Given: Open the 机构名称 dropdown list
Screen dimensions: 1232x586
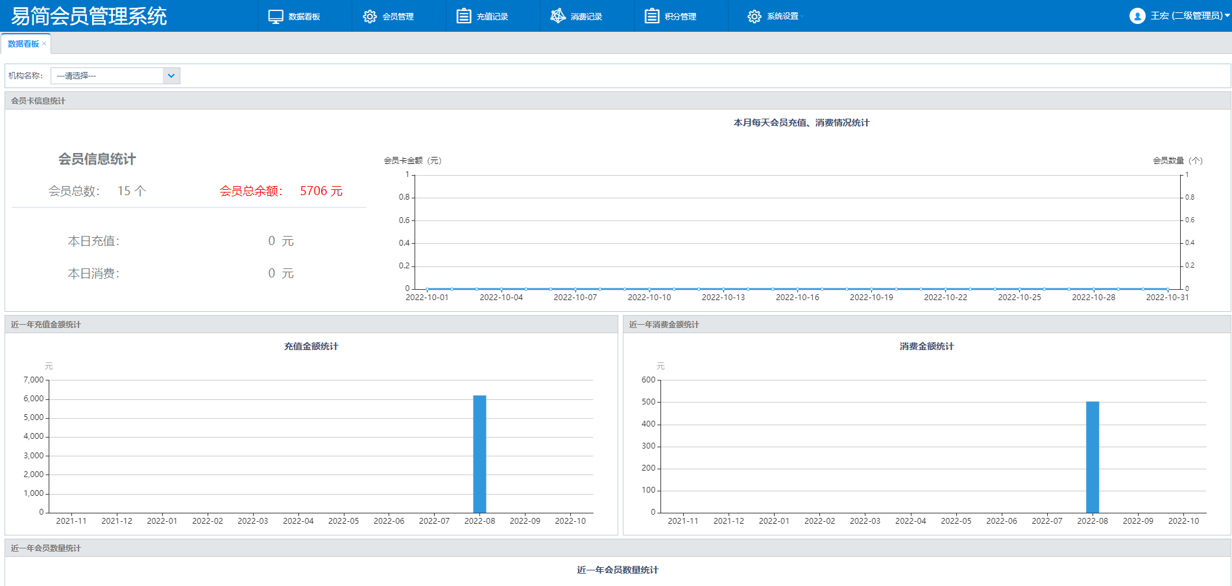Looking at the screenshot, I should 171,76.
